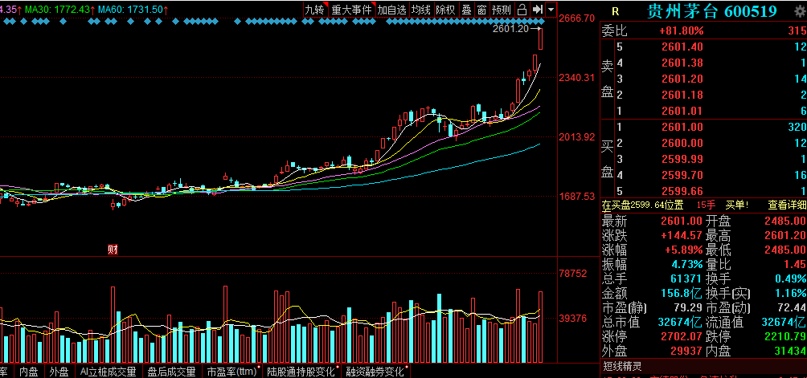807x378 pixels.
Task: Toggle the 九转 indicator
Action: pos(315,10)
